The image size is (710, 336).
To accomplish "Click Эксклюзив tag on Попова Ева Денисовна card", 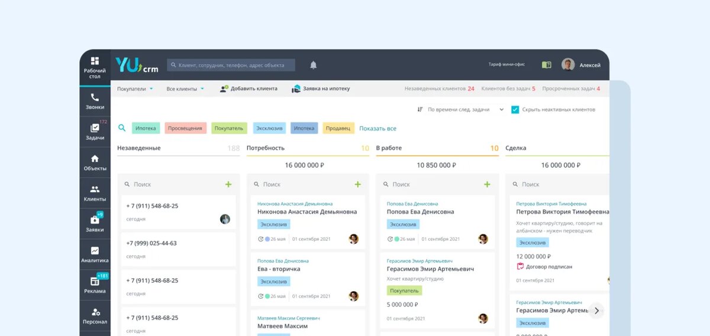I will [x=403, y=224].
